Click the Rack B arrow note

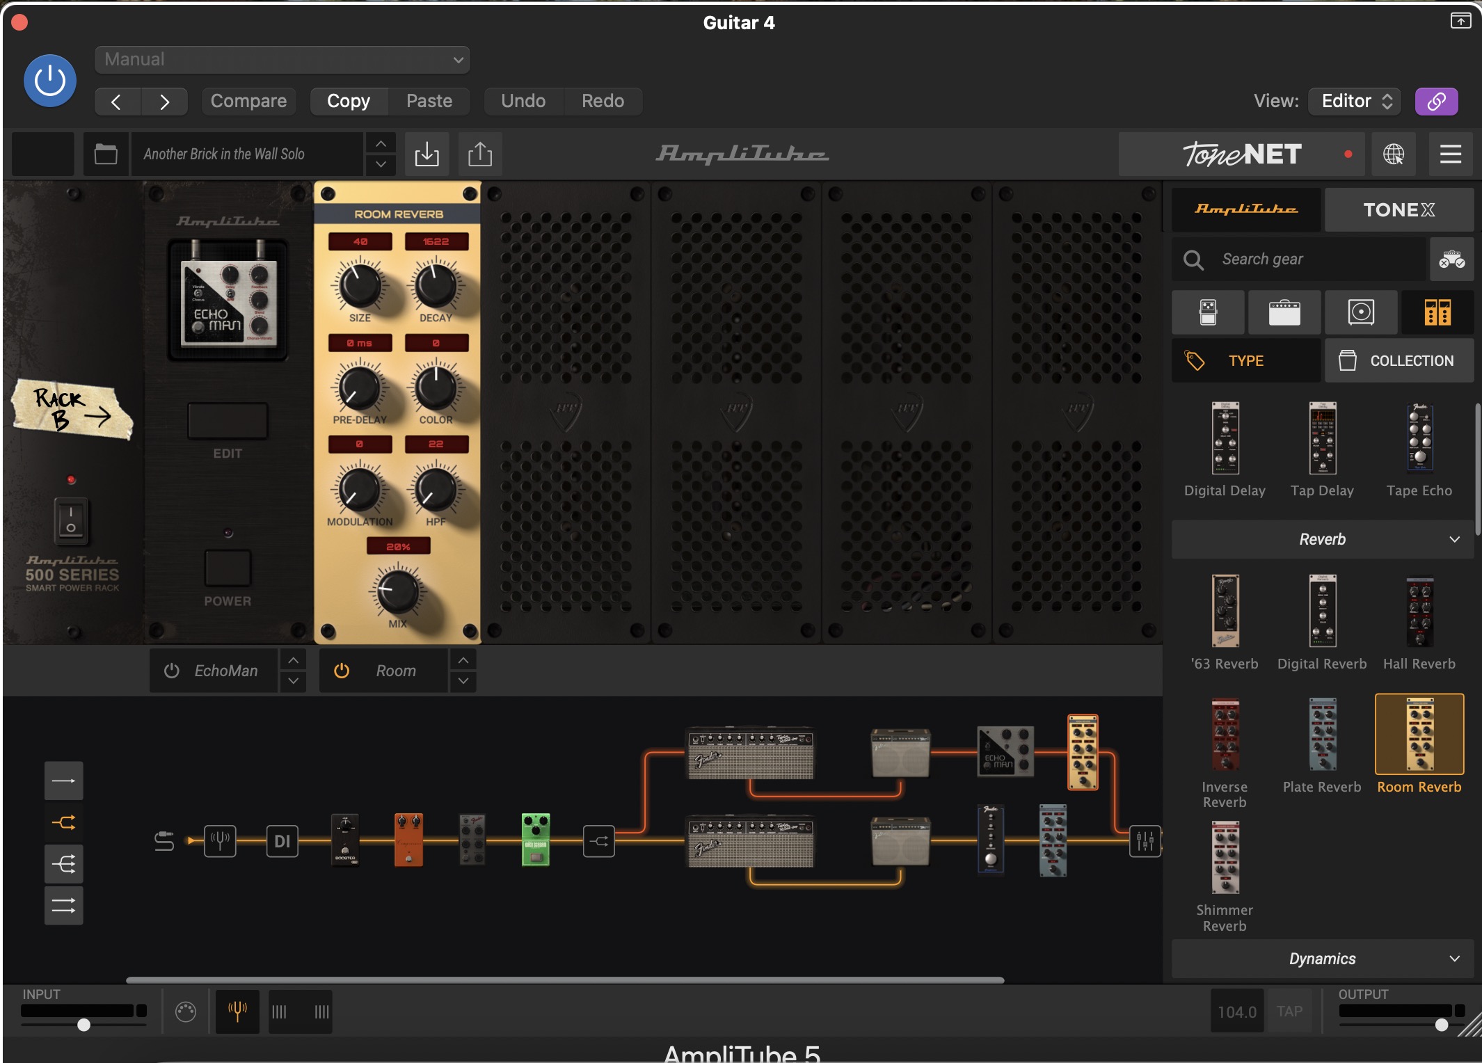pyautogui.click(x=72, y=409)
